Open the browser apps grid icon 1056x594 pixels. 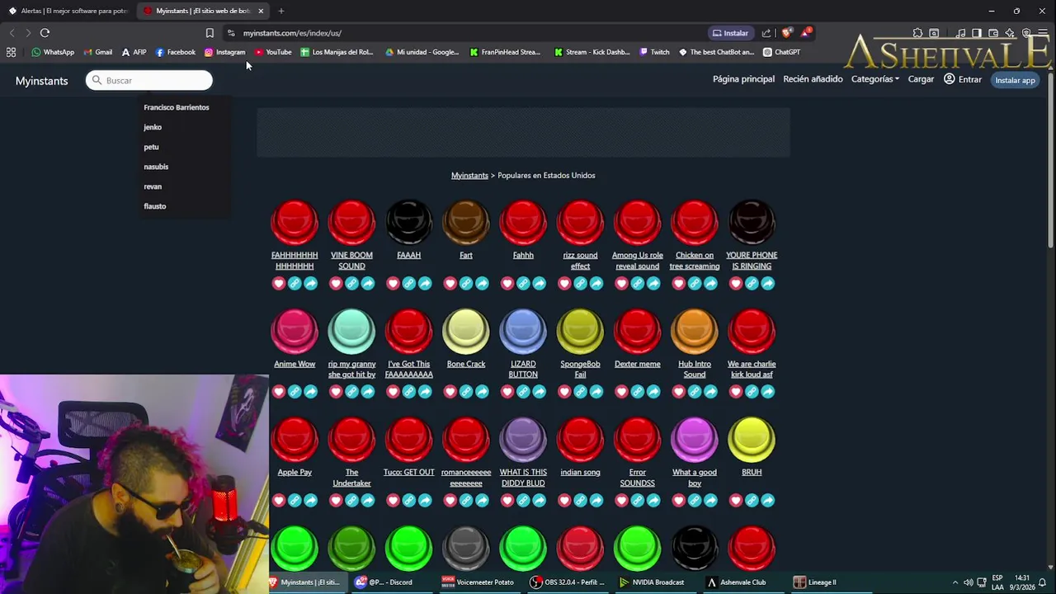pos(11,52)
